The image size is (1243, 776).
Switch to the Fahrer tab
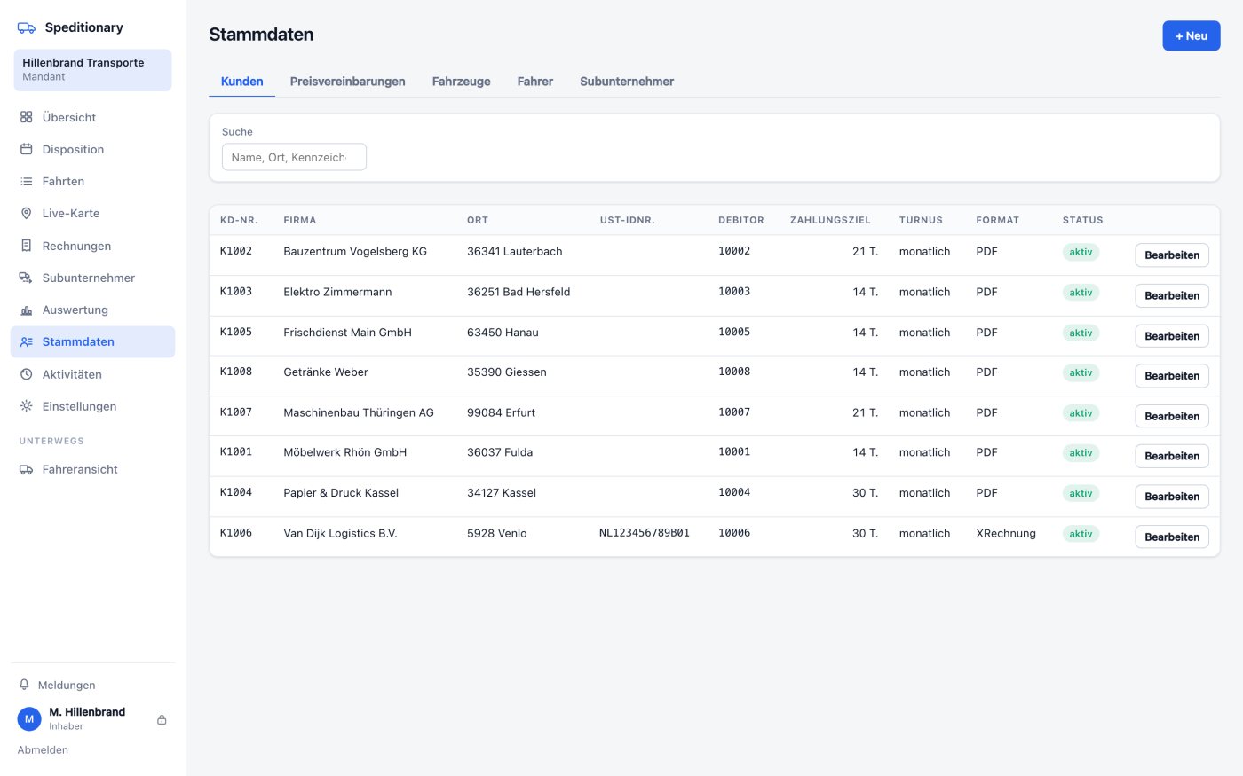point(535,82)
